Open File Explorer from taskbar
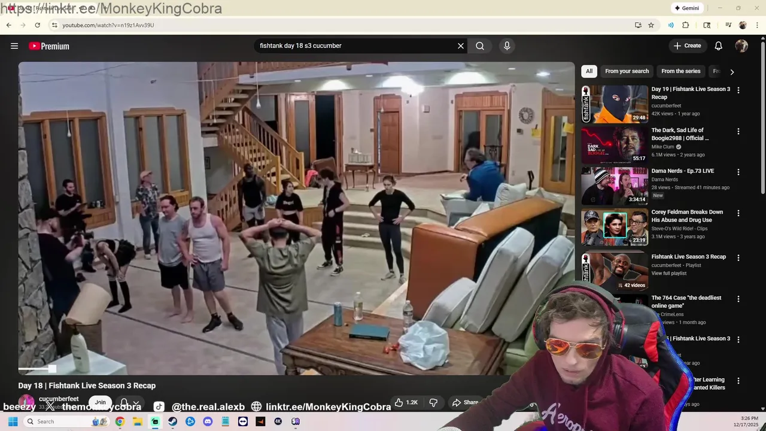This screenshot has width=766, height=431. (137, 421)
